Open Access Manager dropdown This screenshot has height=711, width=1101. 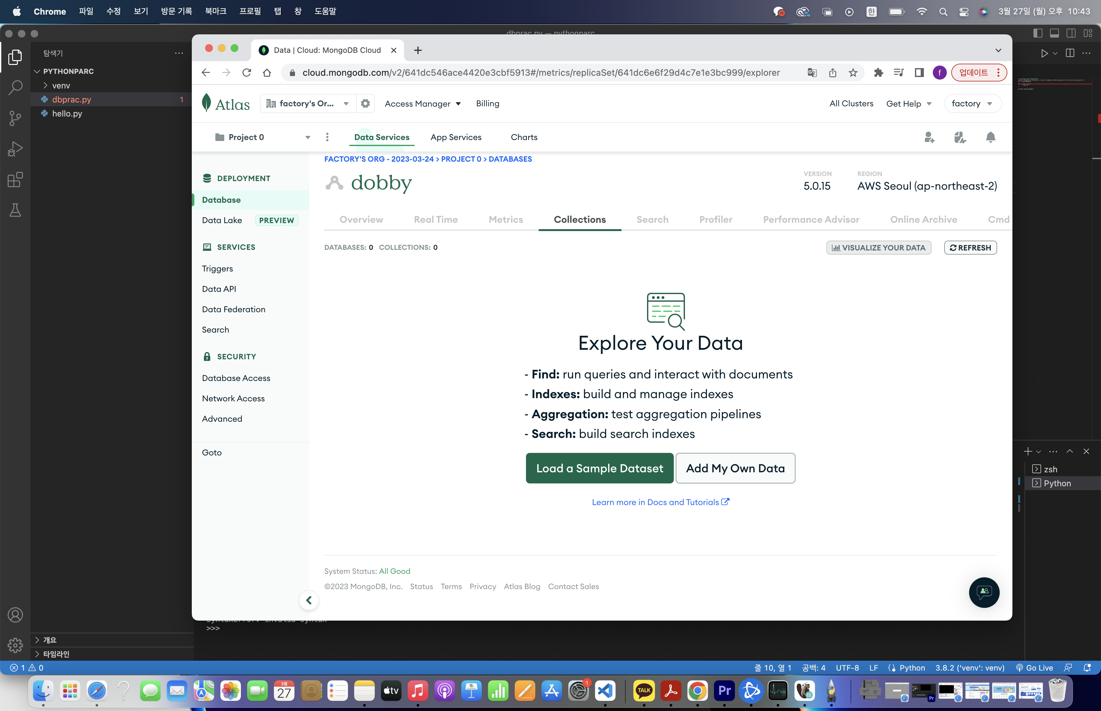[x=422, y=103]
